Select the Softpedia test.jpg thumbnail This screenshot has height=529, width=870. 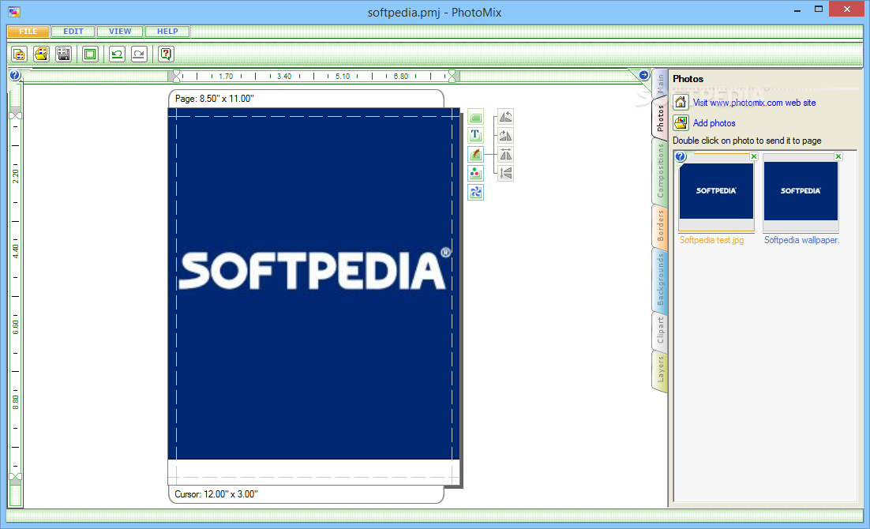716,191
